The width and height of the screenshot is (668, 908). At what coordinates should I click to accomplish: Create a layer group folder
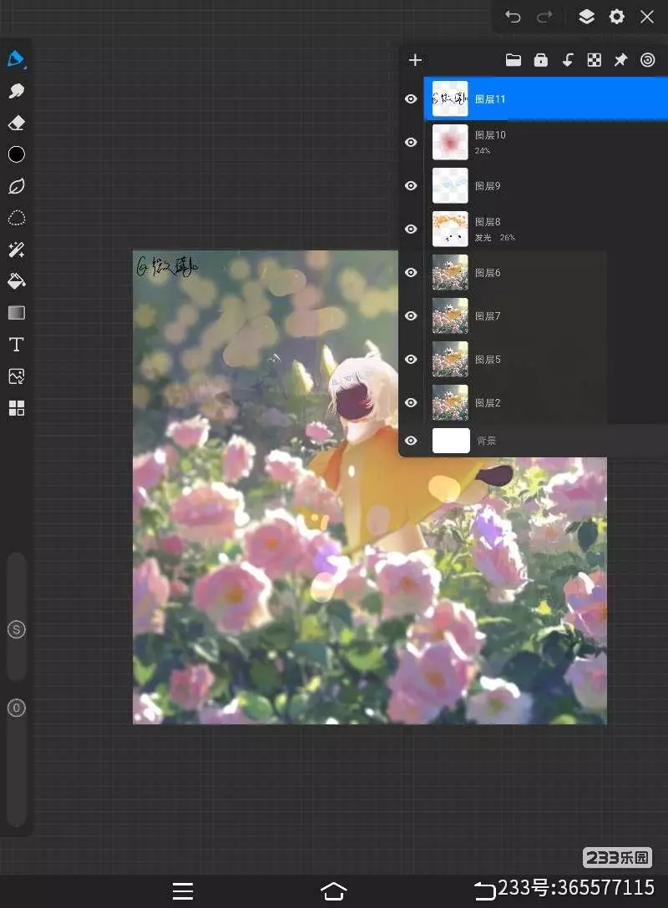pos(514,60)
